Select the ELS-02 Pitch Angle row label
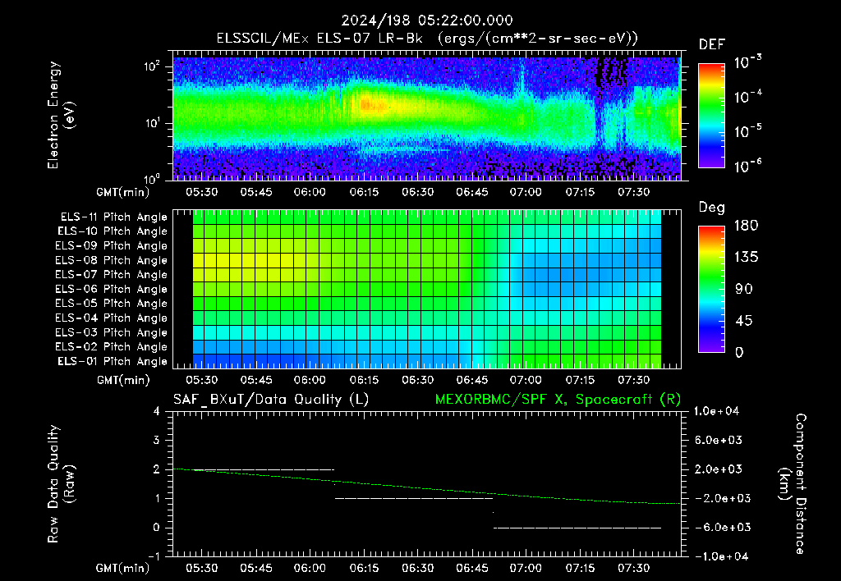Screen dimensions: 841x581 click(112, 347)
